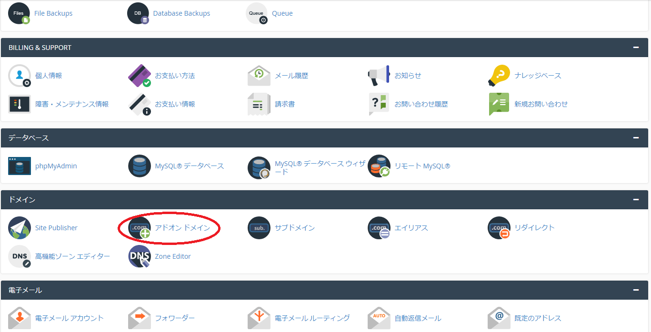
Task: Click the File Backups icon
Action: click(x=20, y=13)
